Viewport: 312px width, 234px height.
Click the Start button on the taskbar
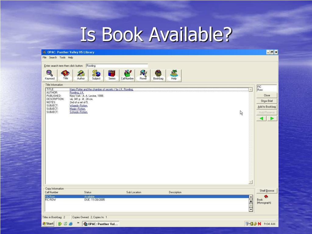pyautogui.click(x=48, y=224)
